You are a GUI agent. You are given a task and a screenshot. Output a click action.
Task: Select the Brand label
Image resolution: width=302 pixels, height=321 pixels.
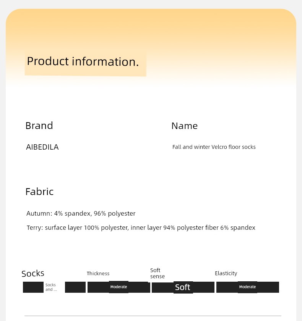tap(39, 126)
